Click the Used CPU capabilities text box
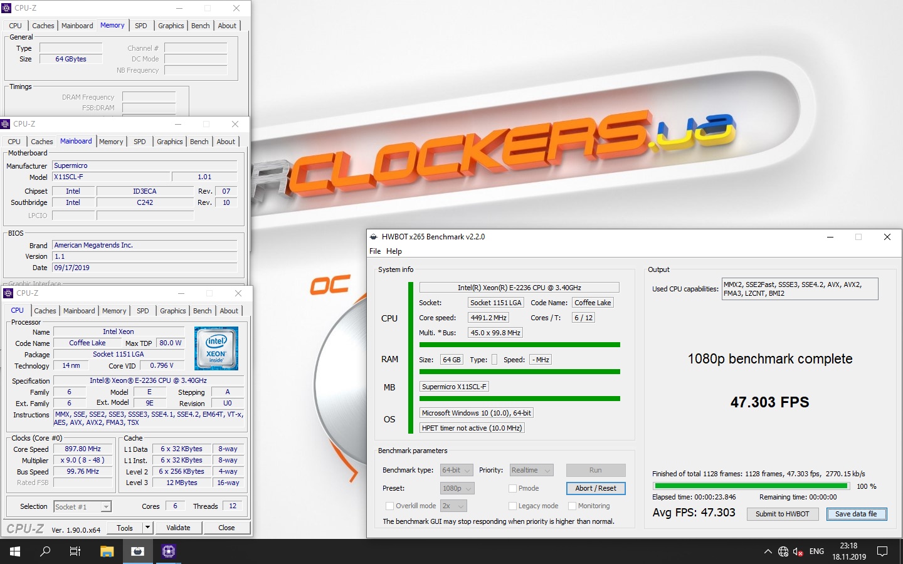The image size is (903, 564). click(800, 289)
